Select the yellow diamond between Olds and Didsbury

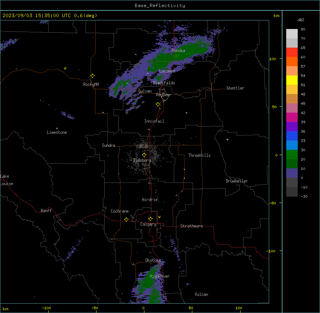coord(144,155)
